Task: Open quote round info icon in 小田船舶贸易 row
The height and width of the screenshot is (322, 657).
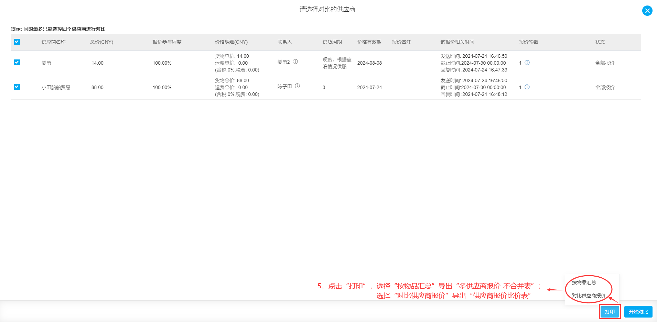Action: pyautogui.click(x=527, y=87)
